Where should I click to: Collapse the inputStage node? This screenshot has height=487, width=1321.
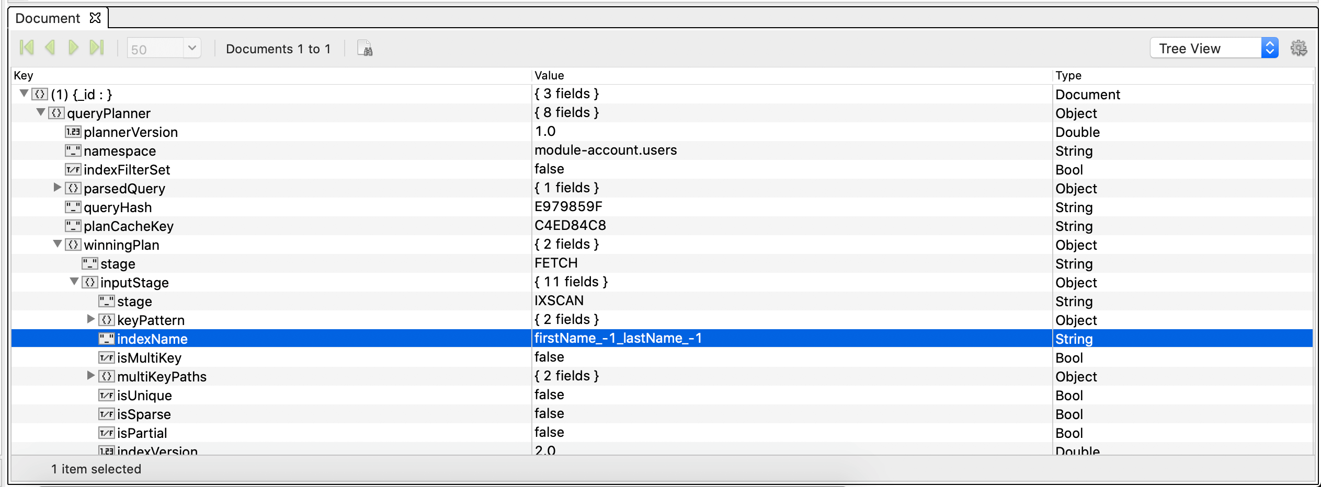click(x=74, y=282)
